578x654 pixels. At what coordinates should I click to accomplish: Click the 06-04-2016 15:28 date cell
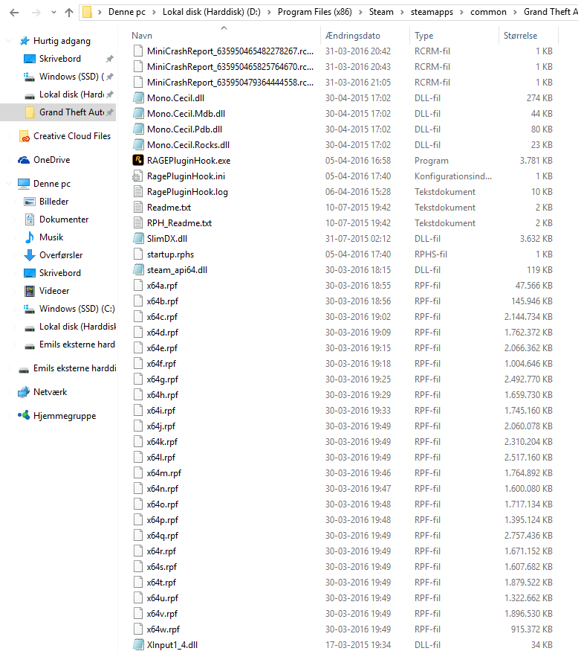click(x=357, y=192)
